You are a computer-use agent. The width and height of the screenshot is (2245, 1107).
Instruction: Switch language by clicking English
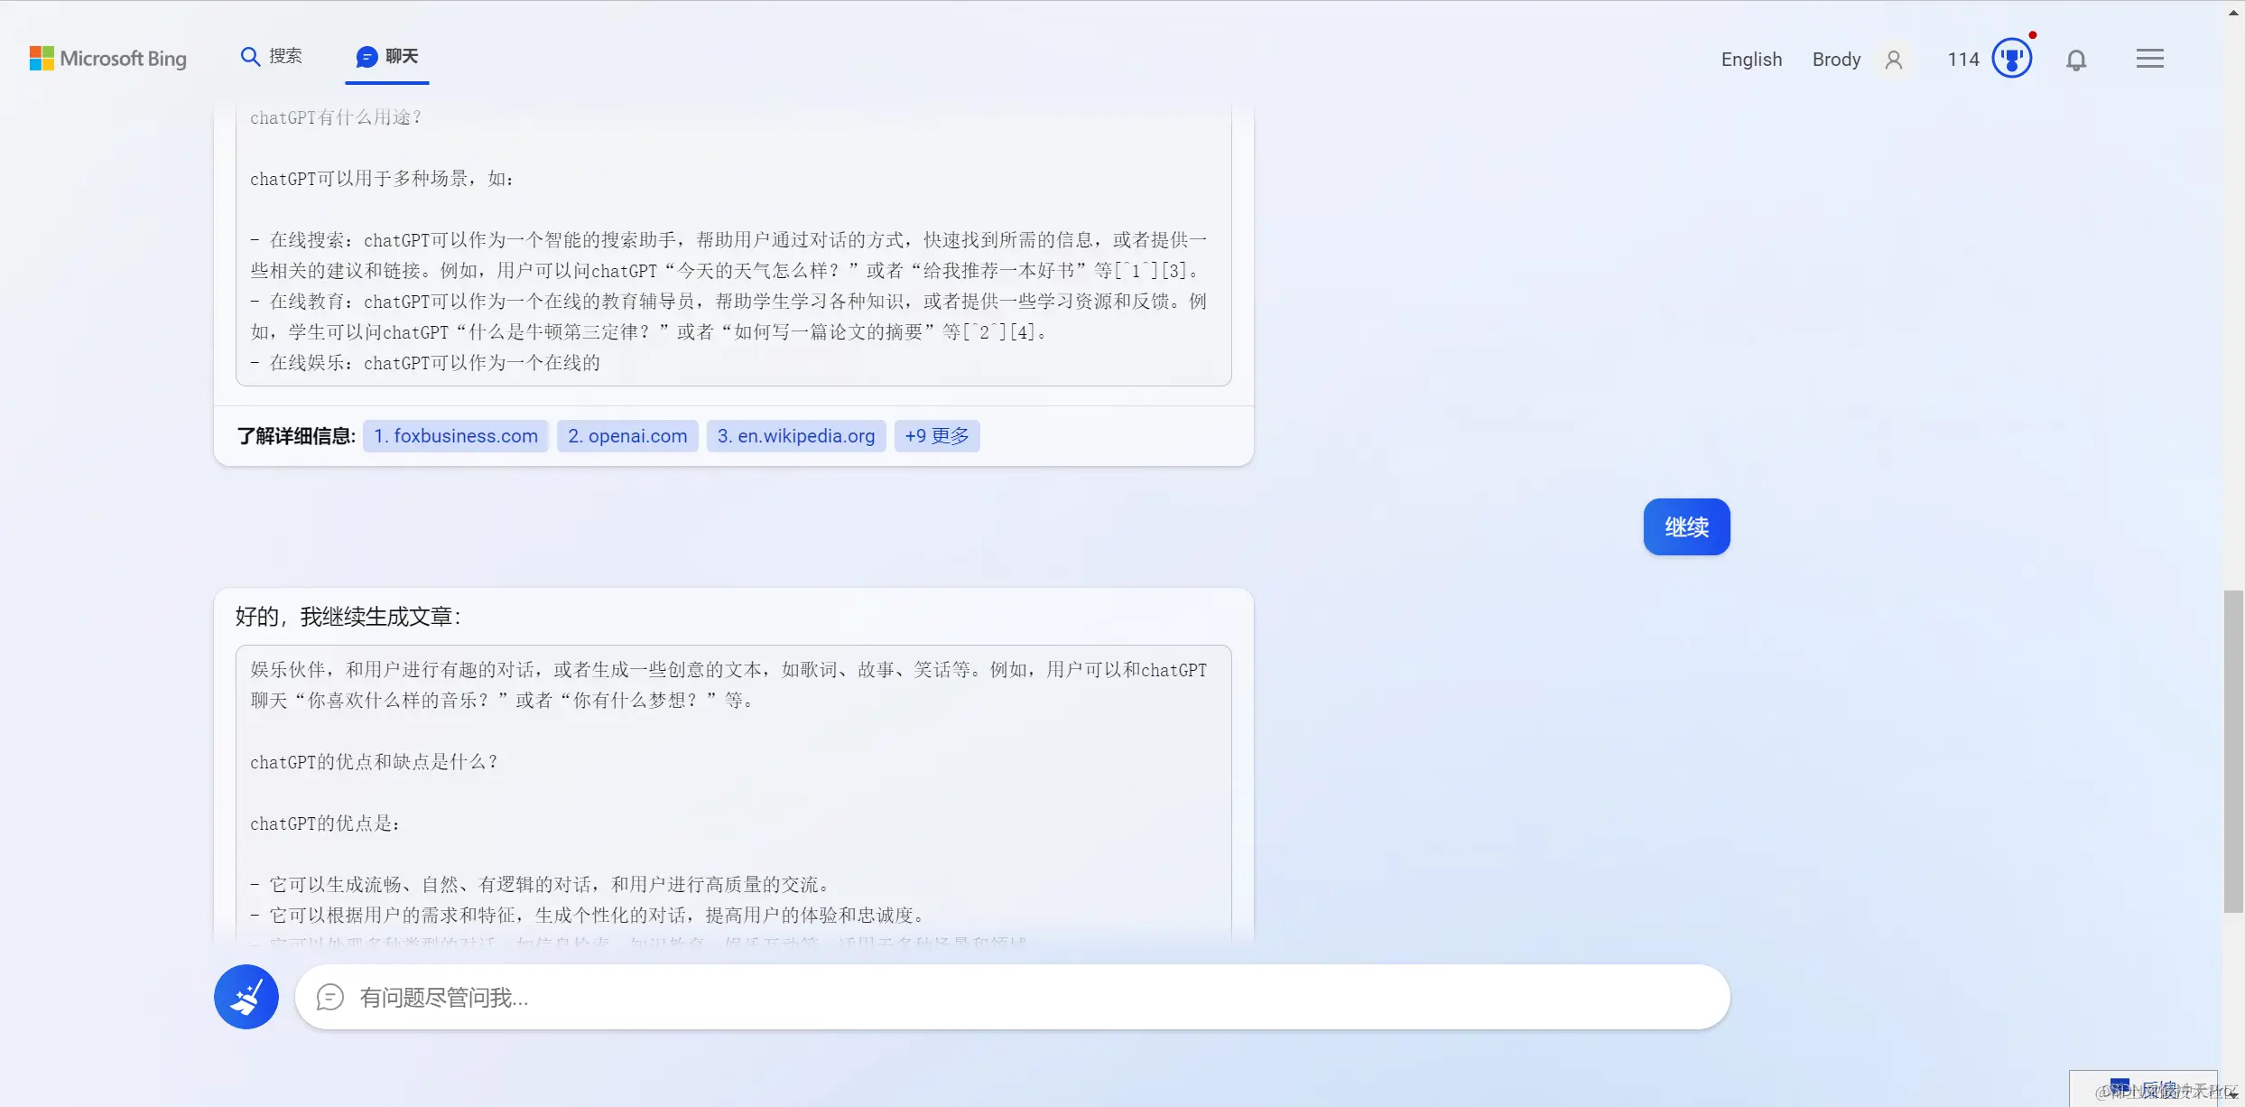pos(1749,59)
